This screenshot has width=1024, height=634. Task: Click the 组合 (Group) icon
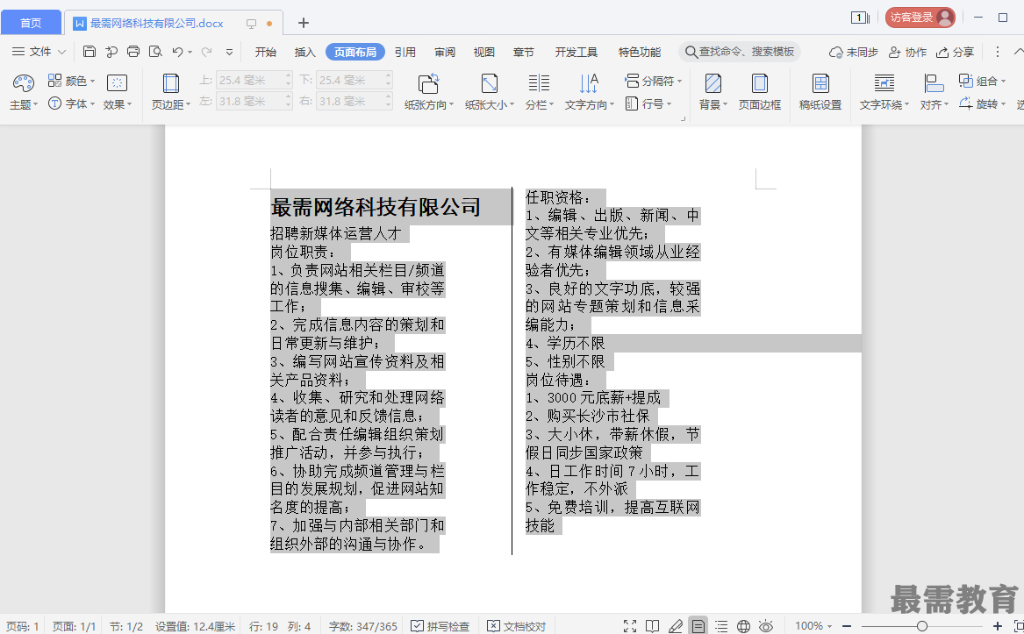coord(966,81)
